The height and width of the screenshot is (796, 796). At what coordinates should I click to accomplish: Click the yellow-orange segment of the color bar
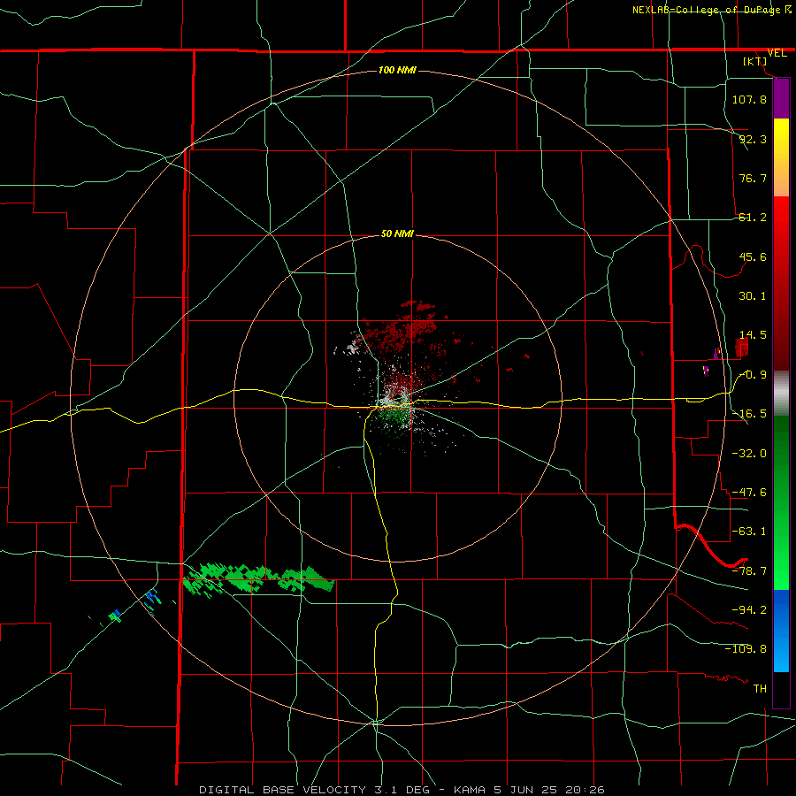tap(781, 157)
